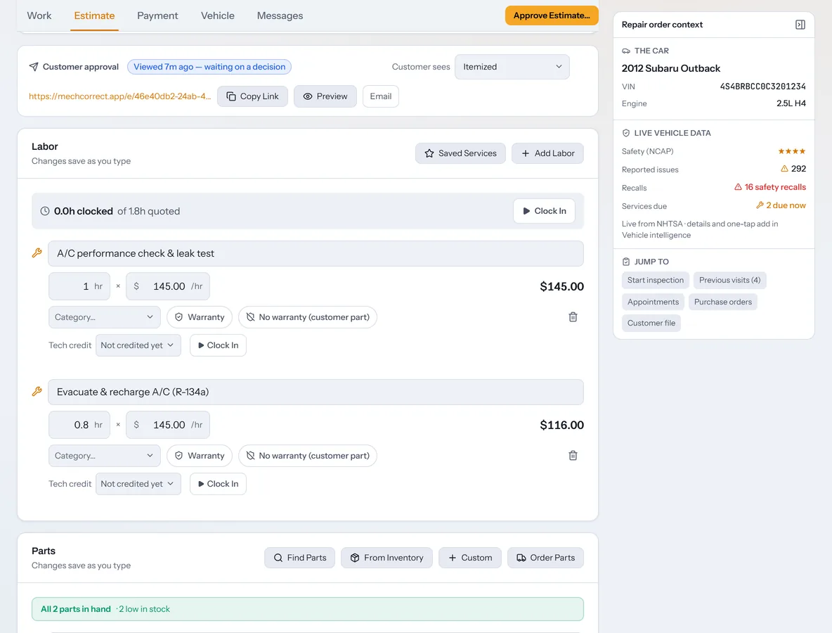Click the $145.00 line total
Screen dimensions: 832x633
[561, 287]
